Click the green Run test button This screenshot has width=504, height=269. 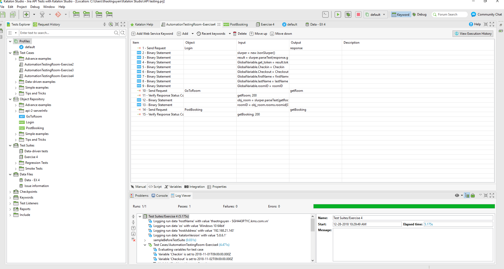[x=338, y=14]
